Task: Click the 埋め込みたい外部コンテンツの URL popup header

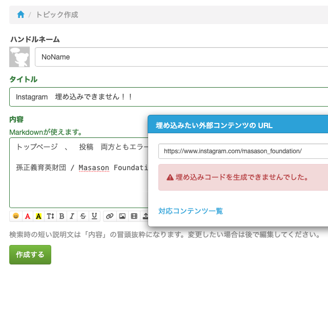Action: 238,125
